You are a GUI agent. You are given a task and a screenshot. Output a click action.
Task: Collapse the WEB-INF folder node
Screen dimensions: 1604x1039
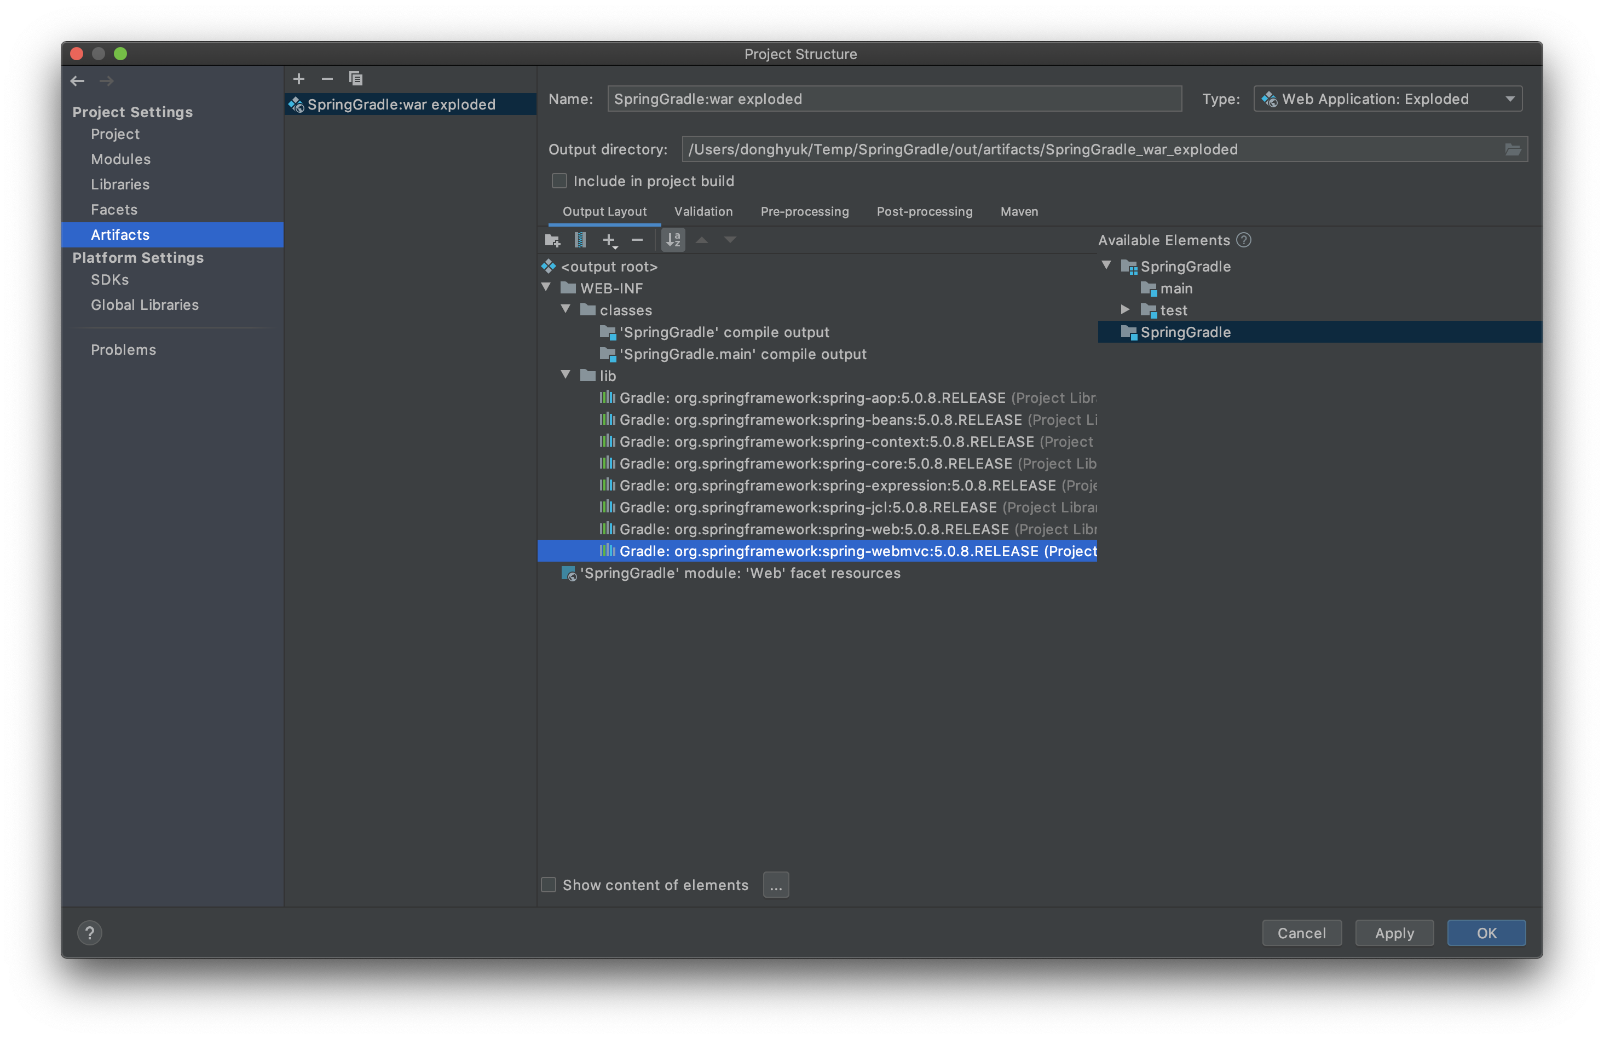coord(546,288)
